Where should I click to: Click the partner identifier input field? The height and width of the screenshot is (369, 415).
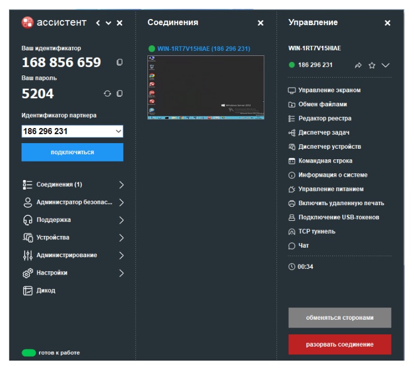72,131
